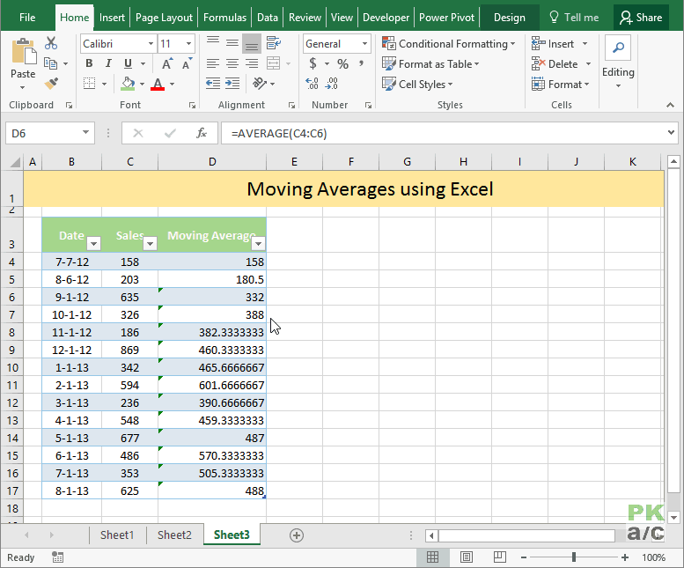Open the Design tab
The height and width of the screenshot is (568, 684).
tap(510, 18)
